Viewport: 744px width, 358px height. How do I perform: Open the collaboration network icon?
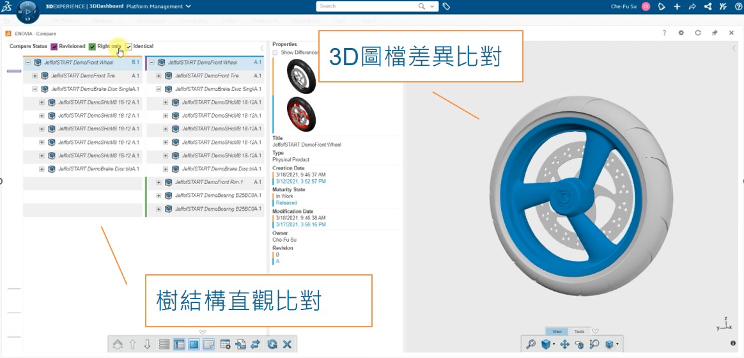(x=708, y=6)
